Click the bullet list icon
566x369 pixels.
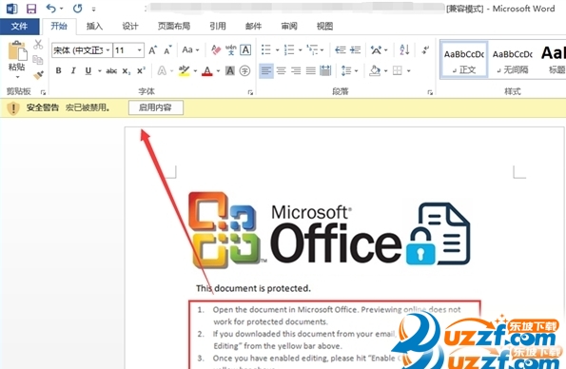[x=266, y=49]
